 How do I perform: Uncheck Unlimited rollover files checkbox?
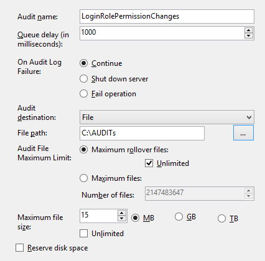[149, 163]
